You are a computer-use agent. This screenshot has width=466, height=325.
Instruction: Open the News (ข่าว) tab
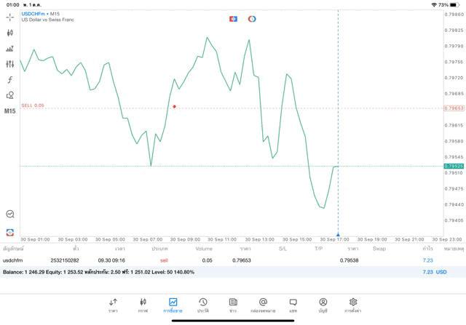[x=233, y=305]
